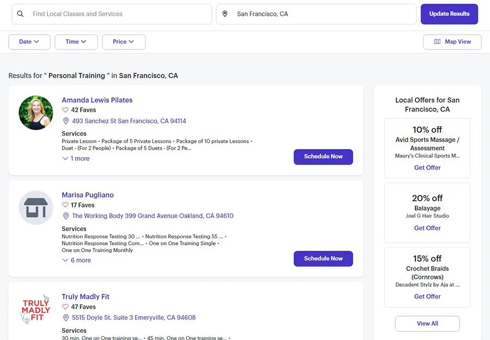490x340 pixels.
Task: Click the 15% off offer title
Action: point(427,258)
